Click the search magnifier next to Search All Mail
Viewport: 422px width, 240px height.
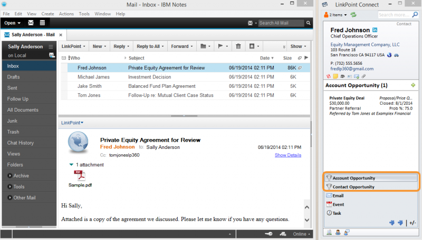tap(309, 23)
